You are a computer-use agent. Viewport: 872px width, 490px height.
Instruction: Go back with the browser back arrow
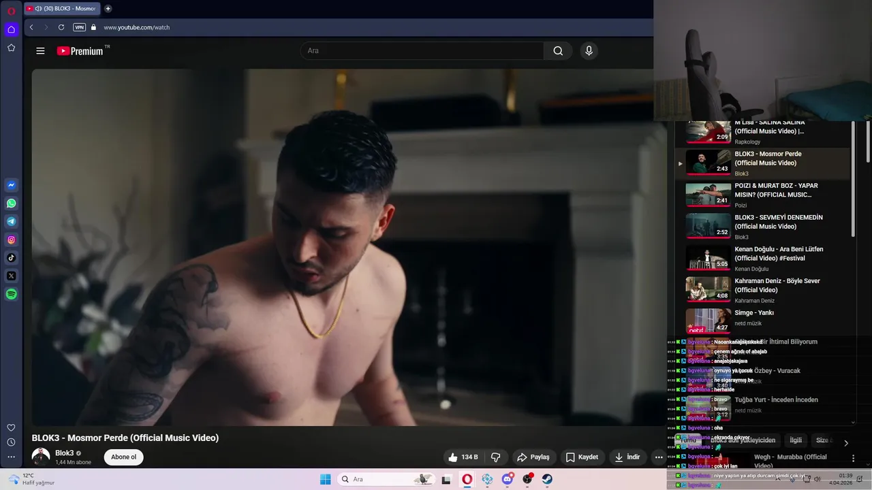pos(31,27)
